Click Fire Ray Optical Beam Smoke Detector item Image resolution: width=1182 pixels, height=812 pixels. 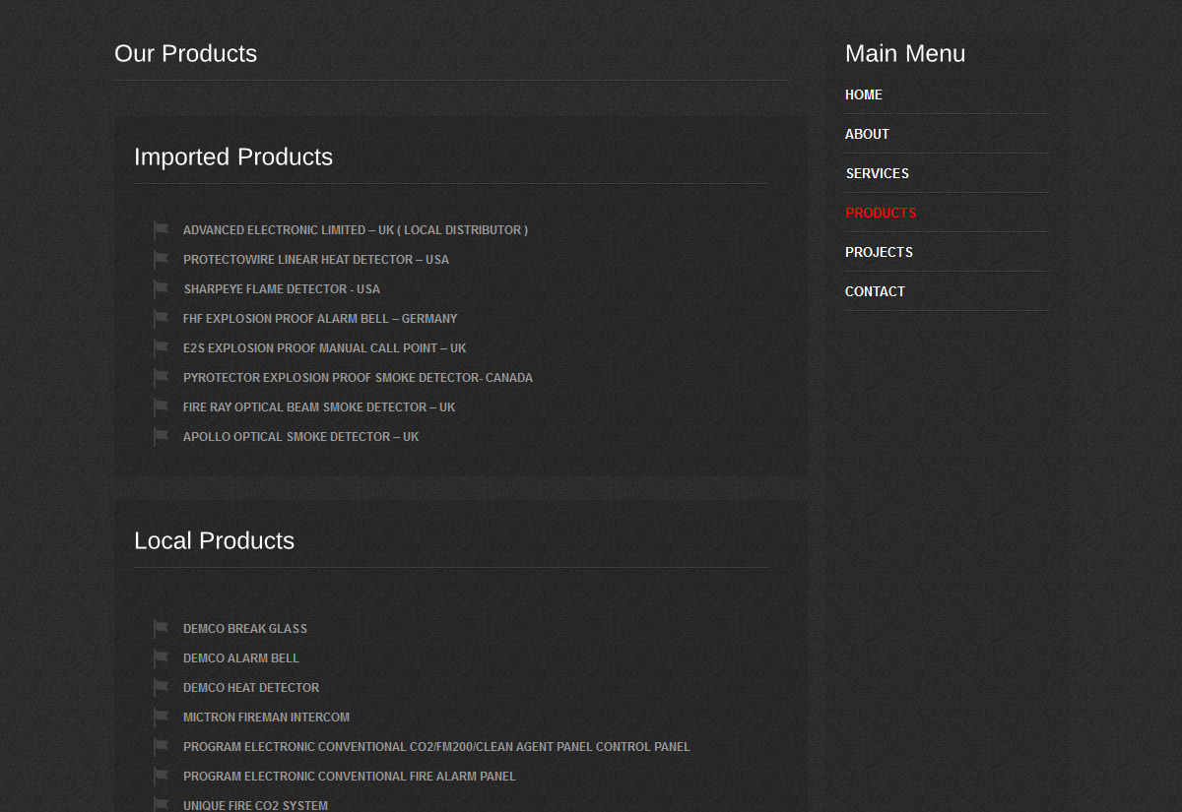point(319,407)
